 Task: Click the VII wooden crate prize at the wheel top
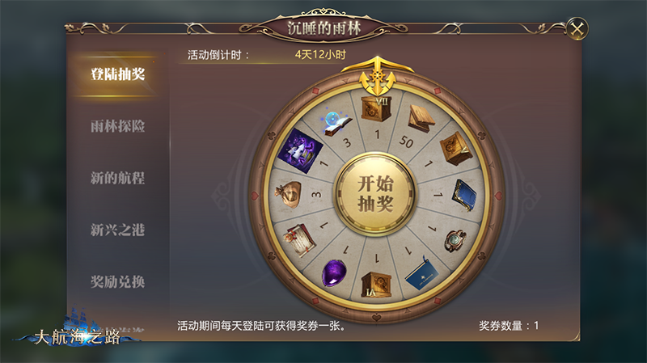pos(376,108)
